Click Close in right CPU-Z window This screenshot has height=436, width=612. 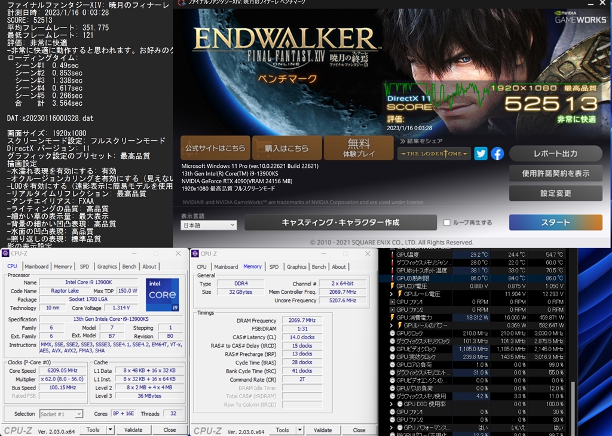359,430
